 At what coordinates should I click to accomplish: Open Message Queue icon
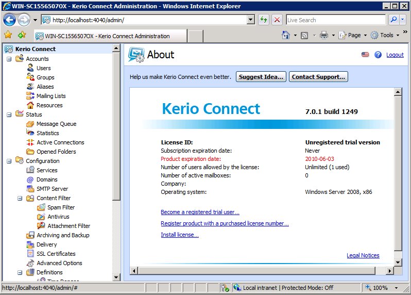click(30, 124)
